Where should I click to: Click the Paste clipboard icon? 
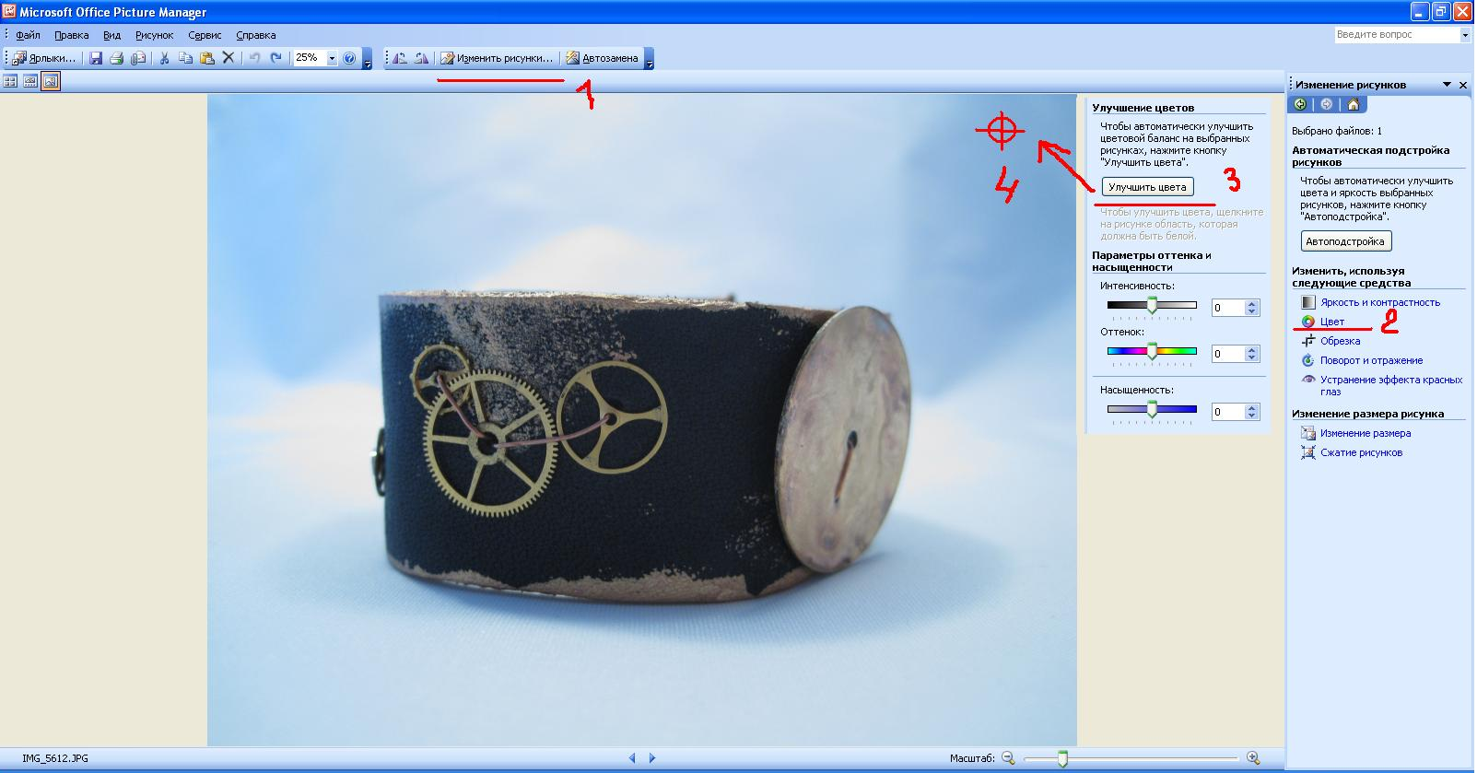(207, 58)
